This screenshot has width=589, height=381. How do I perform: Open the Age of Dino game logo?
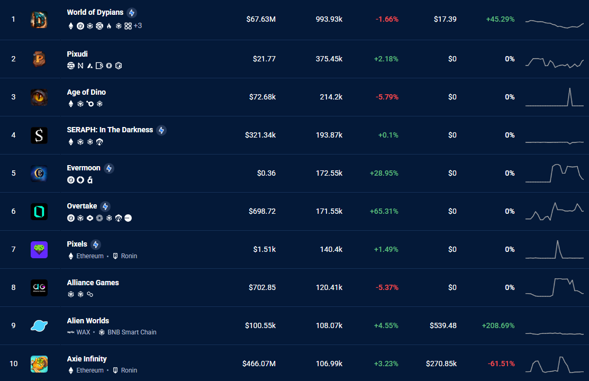click(x=39, y=97)
